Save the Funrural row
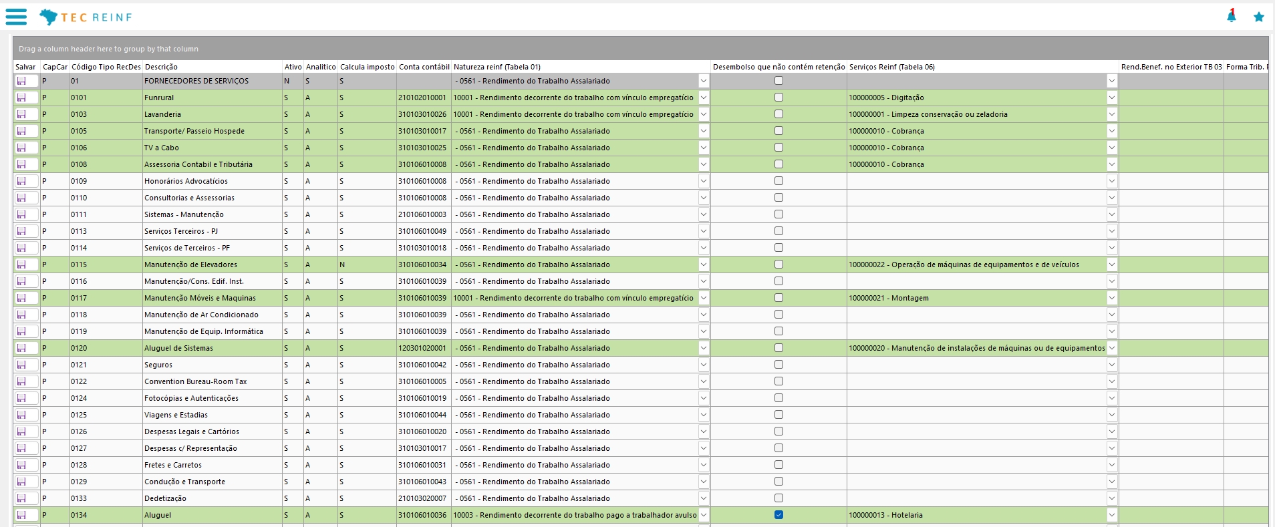 coord(21,98)
